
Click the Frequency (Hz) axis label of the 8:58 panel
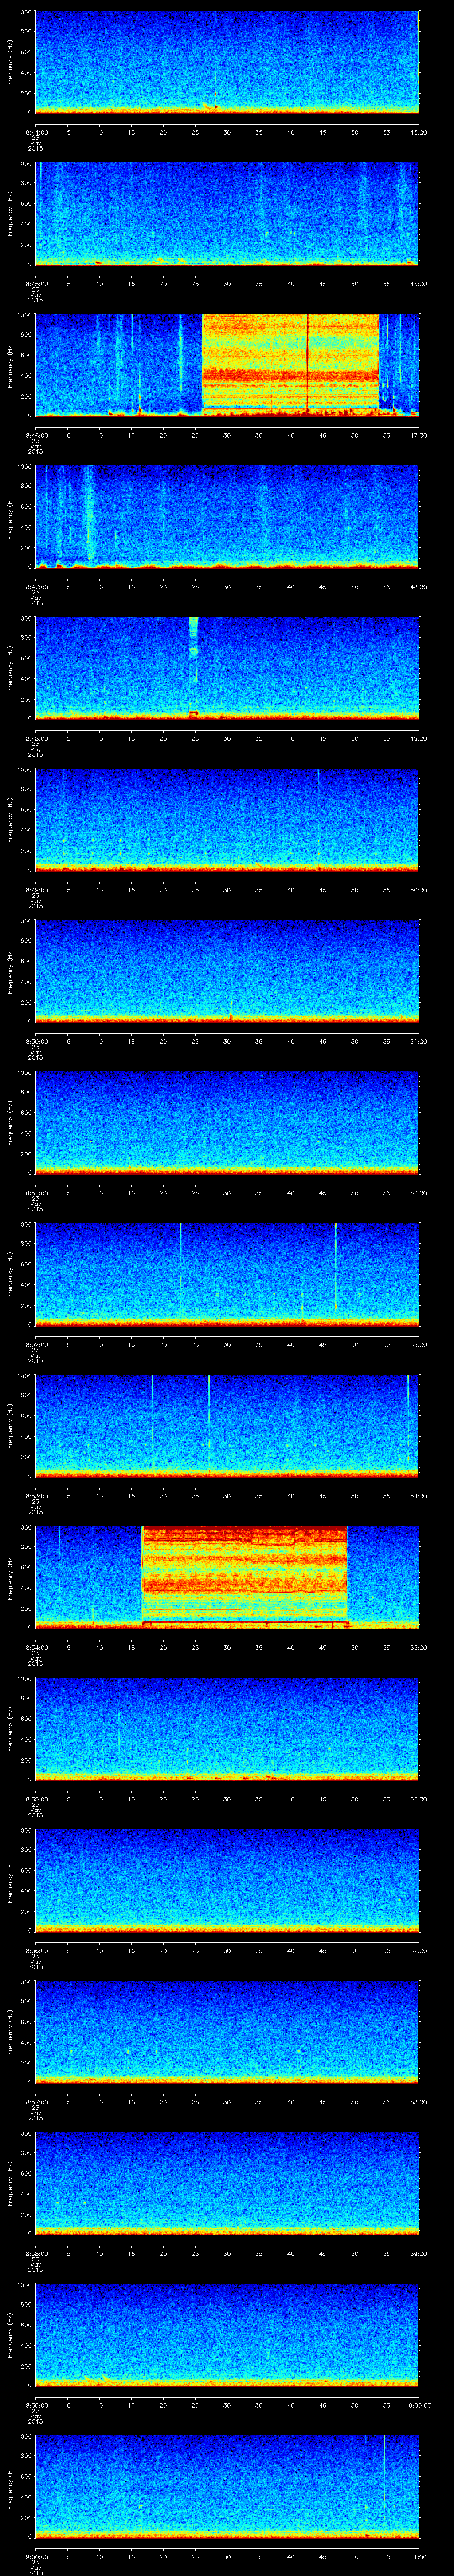click(x=11, y=2183)
